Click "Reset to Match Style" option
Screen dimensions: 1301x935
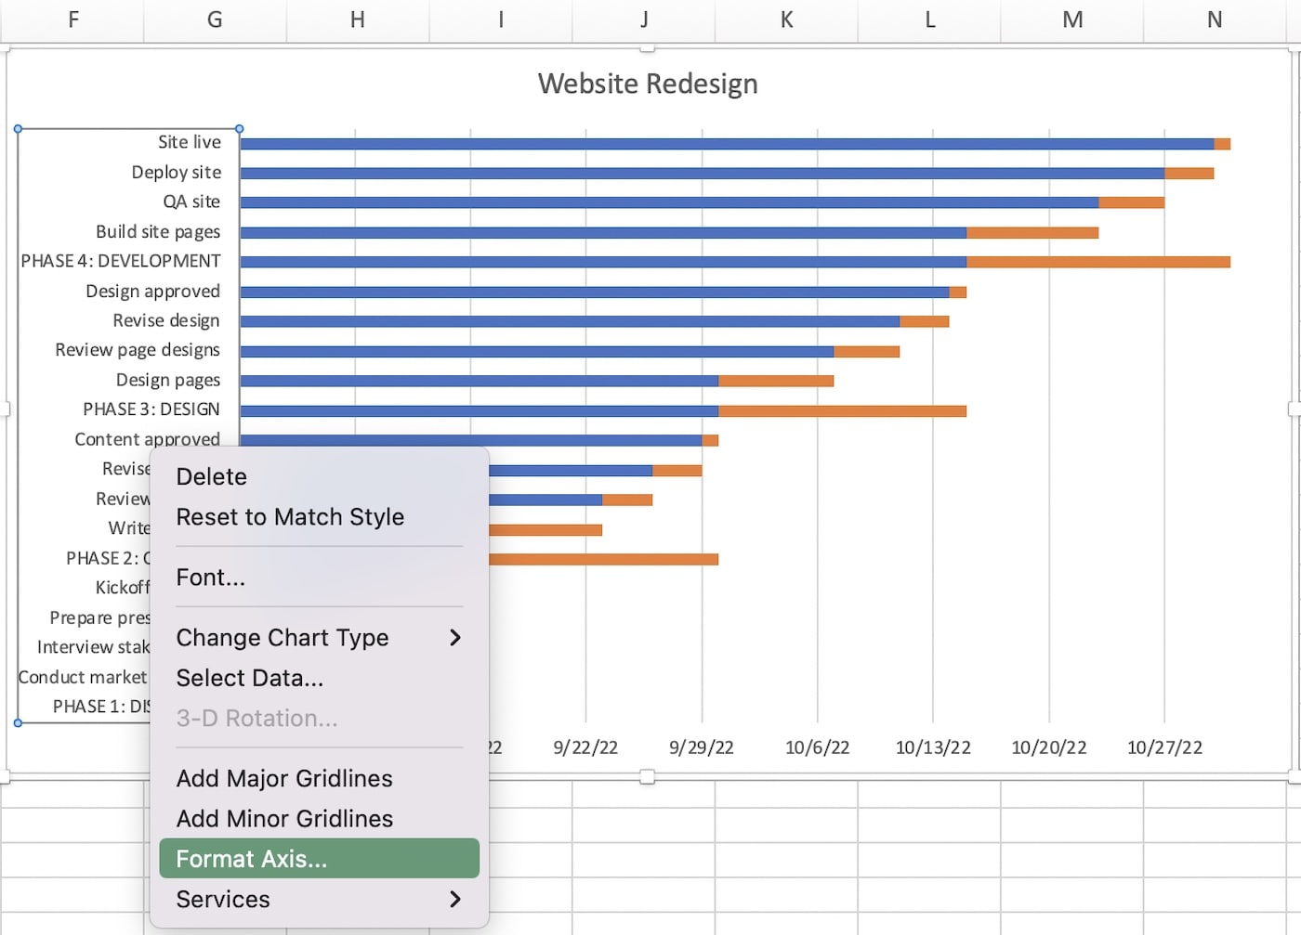(x=290, y=517)
